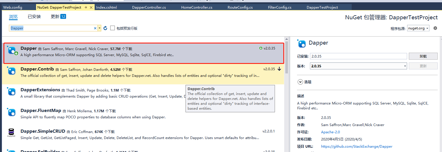The height and width of the screenshot is (152, 442).
Task: Click the Dapper.FluentMap description text
Action: (93, 117)
